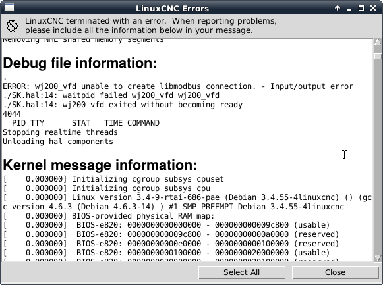Click the error stop icon beside message
The width and height of the screenshot is (383, 285).
[x=12, y=26]
